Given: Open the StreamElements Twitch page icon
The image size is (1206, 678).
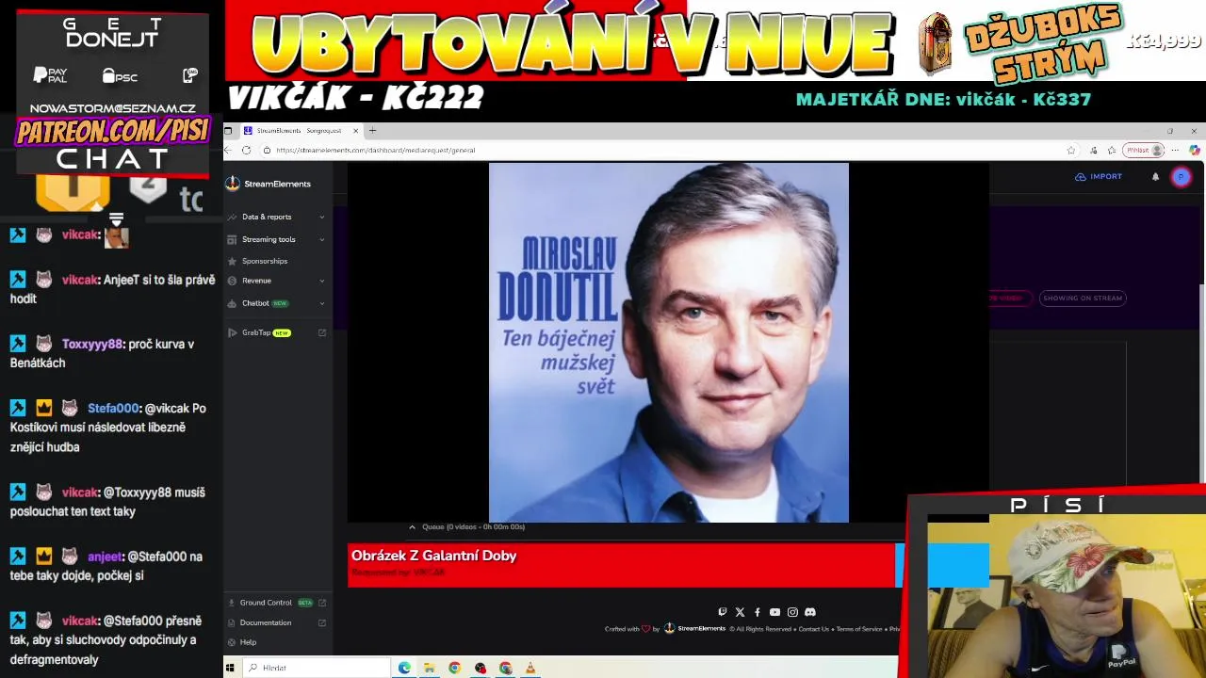Looking at the screenshot, I should [723, 612].
